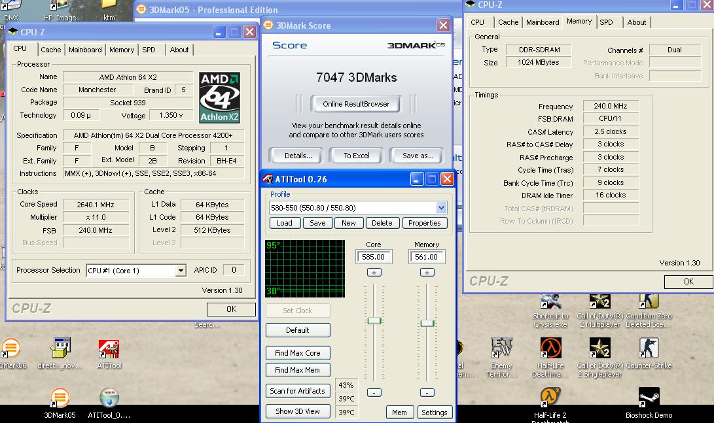Click the ATITool temperature graph

[x=305, y=269]
